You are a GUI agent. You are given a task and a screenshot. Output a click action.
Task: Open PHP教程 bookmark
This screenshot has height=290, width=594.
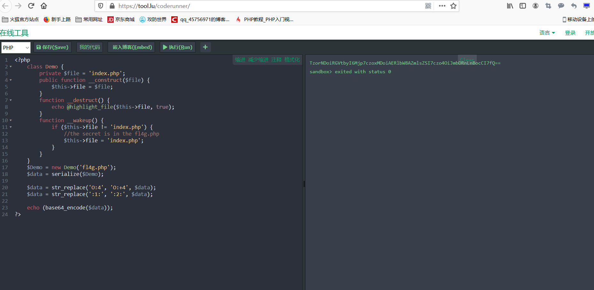click(265, 20)
